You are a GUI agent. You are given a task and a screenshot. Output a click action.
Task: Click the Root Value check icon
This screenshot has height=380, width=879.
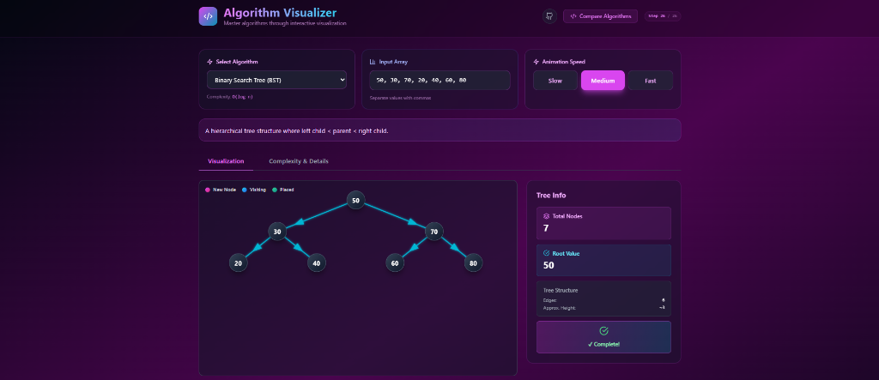547,253
